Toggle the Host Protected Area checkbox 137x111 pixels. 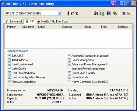tap(9, 73)
